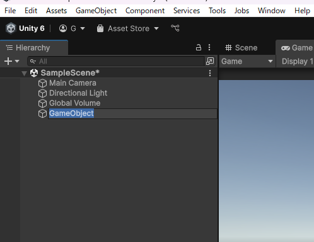Open the File menu
The height and width of the screenshot is (242, 314).
[10, 11]
